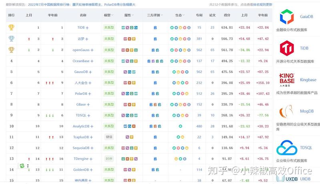This screenshot has height=184, width=320.
Task: Click the MogDB logo in sidebar
Action: (x=287, y=111)
